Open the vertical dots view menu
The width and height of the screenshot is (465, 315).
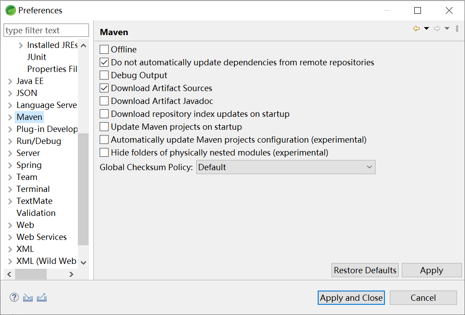click(457, 29)
